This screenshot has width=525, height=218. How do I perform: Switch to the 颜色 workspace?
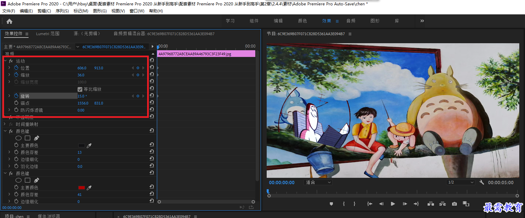[303, 21]
